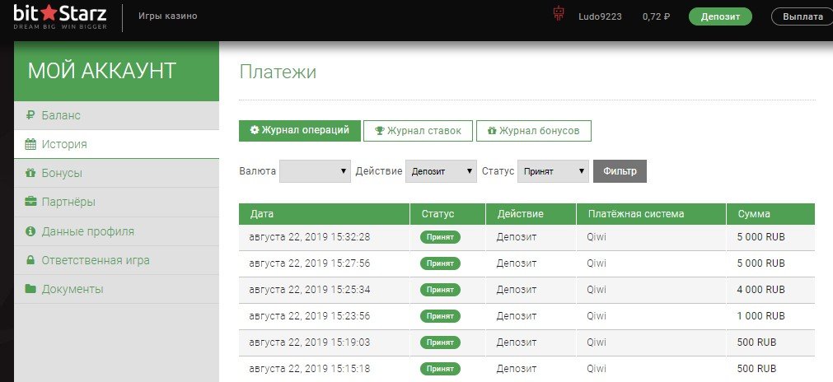Switch to the Журнал ставок tab
Image resolution: width=833 pixels, height=382 pixels.
(419, 131)
